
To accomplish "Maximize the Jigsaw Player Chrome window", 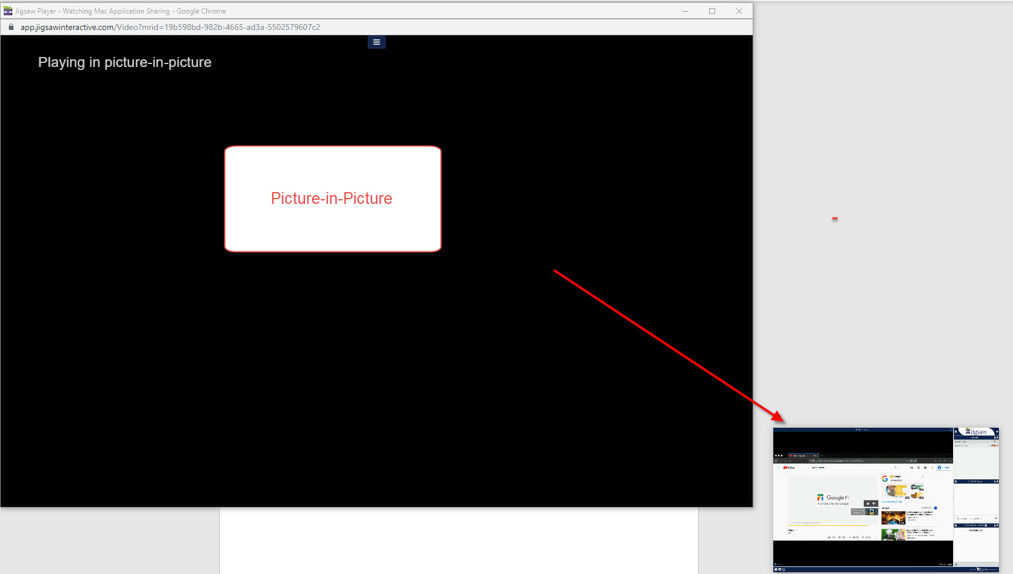I will click(712, 11).
